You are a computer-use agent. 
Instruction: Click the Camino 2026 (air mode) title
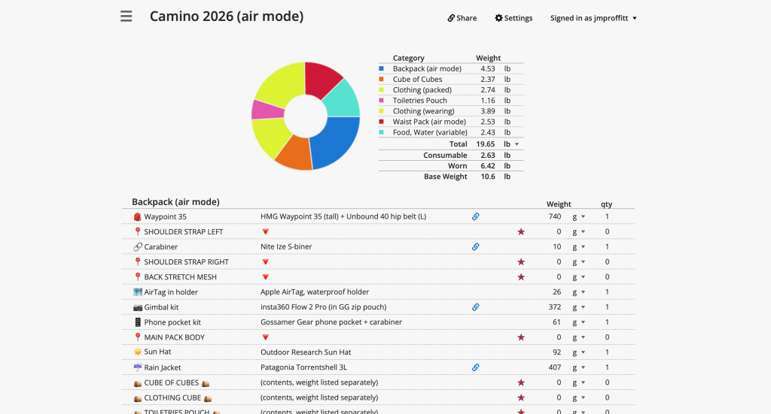[x=227, y=17]
